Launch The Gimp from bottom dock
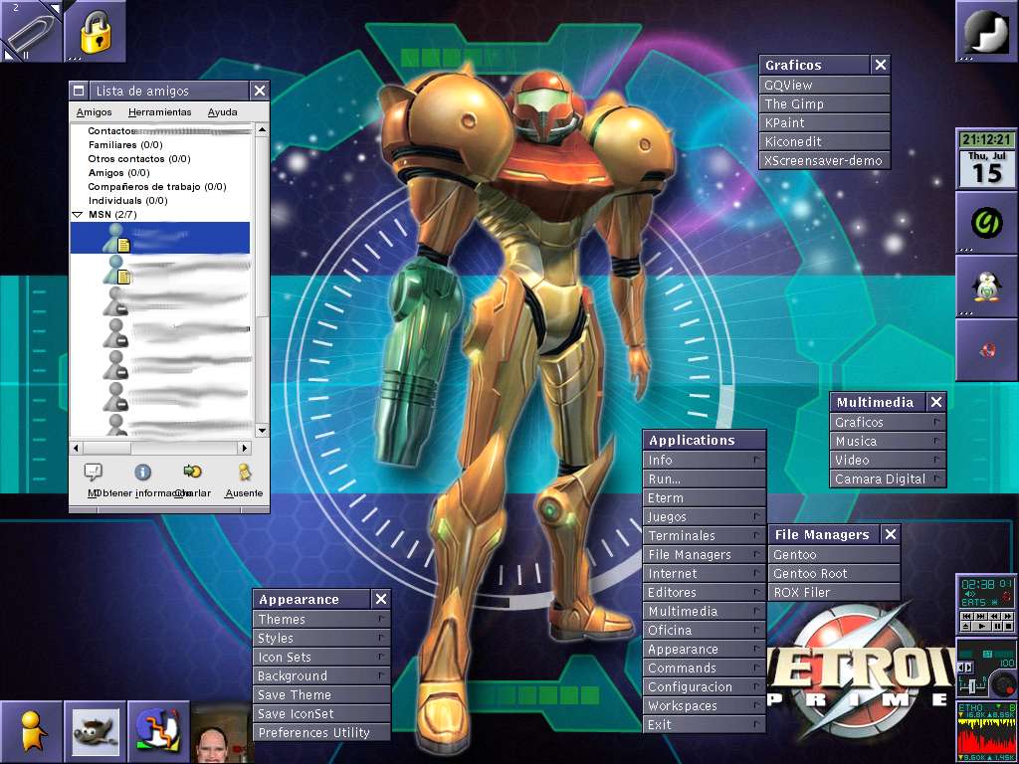The image size is (1019, 764). click(x=95, y=732)
